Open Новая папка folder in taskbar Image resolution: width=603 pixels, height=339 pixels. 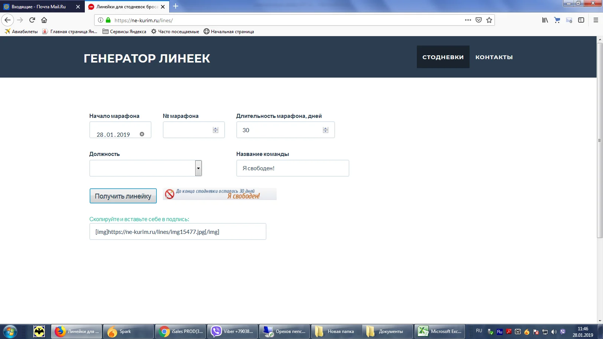click(337, 331)
